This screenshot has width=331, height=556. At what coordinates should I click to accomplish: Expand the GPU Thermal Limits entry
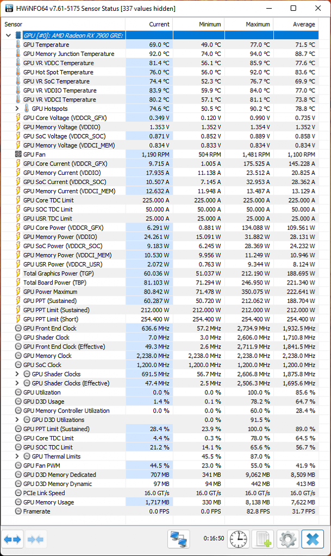pos(17,456)
